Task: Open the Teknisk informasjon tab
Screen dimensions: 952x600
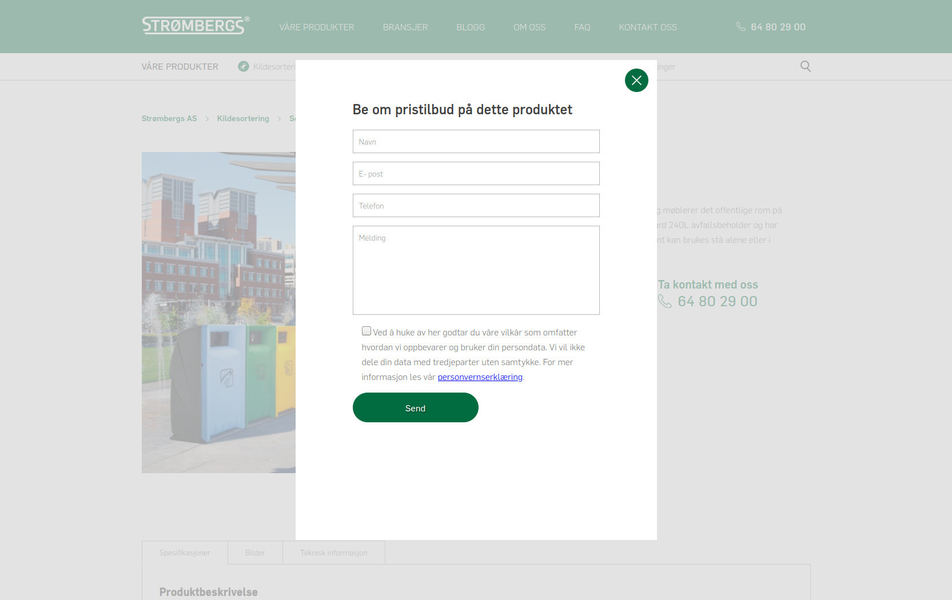Action: coord(334,553)
